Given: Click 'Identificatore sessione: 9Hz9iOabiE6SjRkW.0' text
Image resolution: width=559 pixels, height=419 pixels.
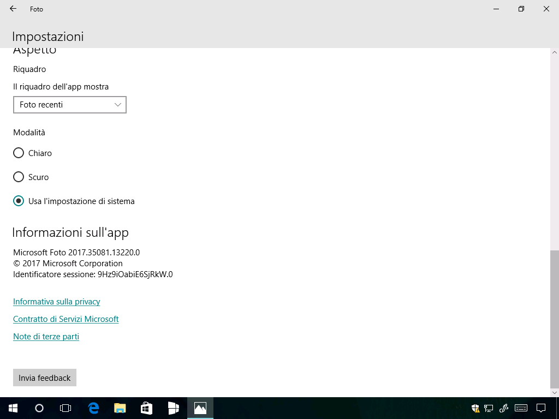Looking at the screenshot, I should click(x=93, y=274).
